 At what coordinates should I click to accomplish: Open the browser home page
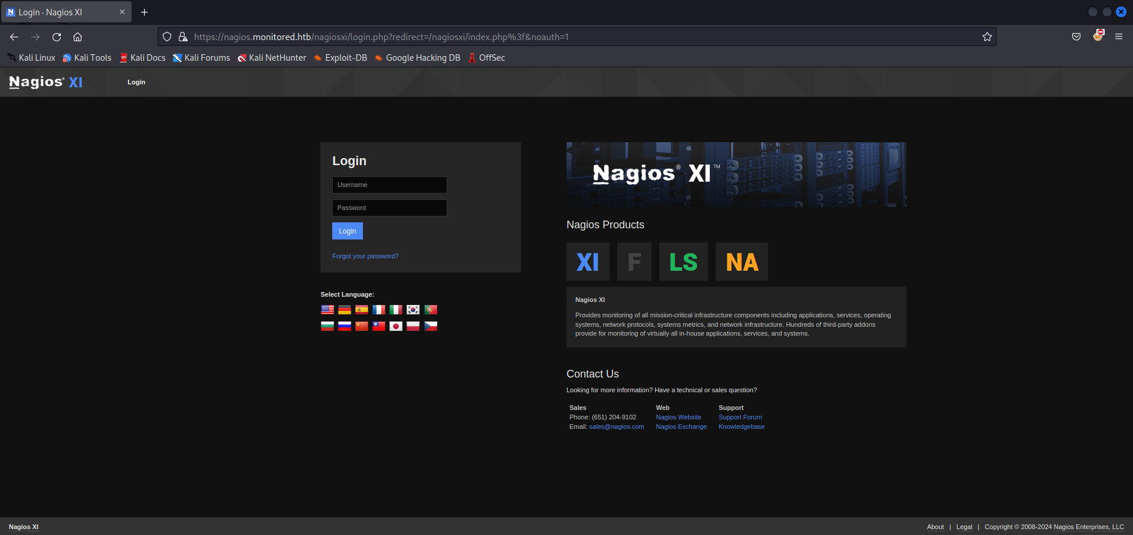click(77, 37)
